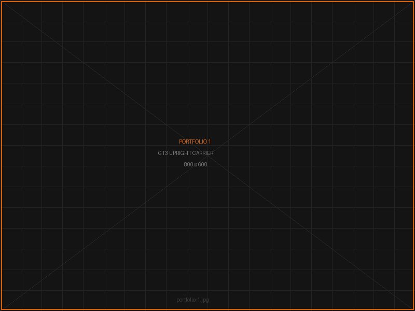Screen dimensions: 415x311
Task: Click the portfolio-1.jpg filename text
Action: pos(192,300)
